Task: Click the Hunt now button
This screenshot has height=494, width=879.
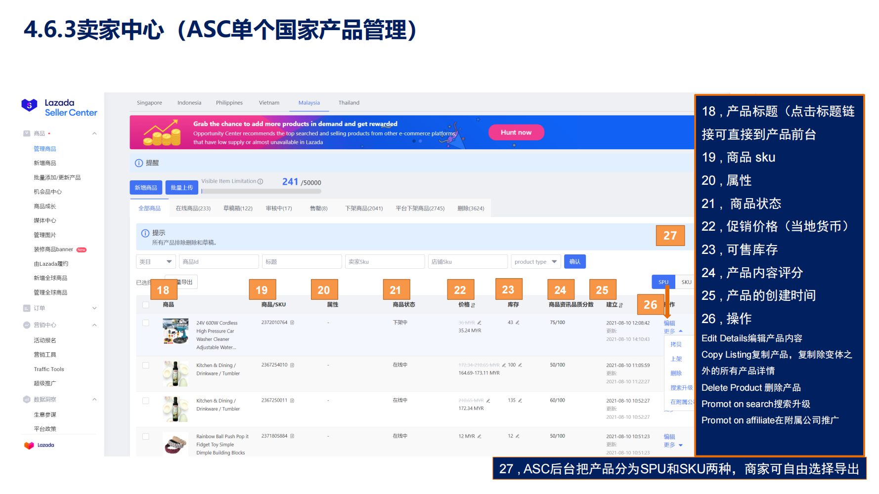Action: point(516,132)
